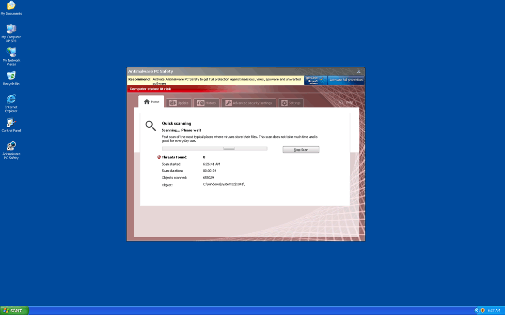Screen dimensions: 505x315
Task: Expand hidden system tray icons arrow
Action: pyautogui.click(x=476, y=311)
